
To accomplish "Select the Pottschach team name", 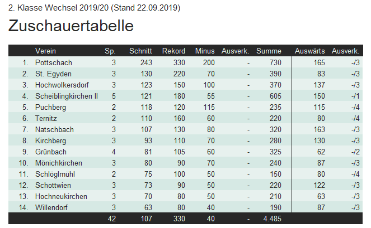I will pos(54,62).
